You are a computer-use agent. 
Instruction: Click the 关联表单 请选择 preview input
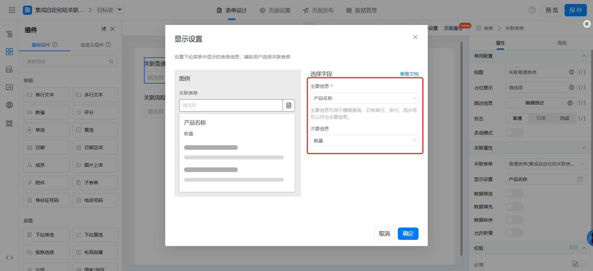coord(231,105)
